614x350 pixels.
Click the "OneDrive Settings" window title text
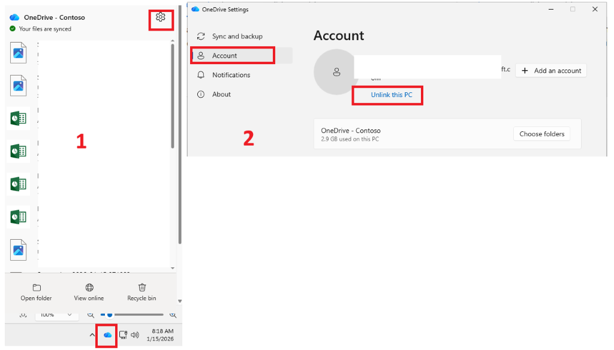(225, 10)
